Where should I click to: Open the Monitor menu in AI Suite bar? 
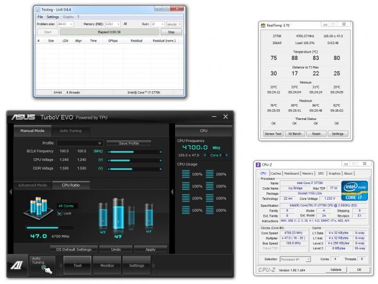107,266
